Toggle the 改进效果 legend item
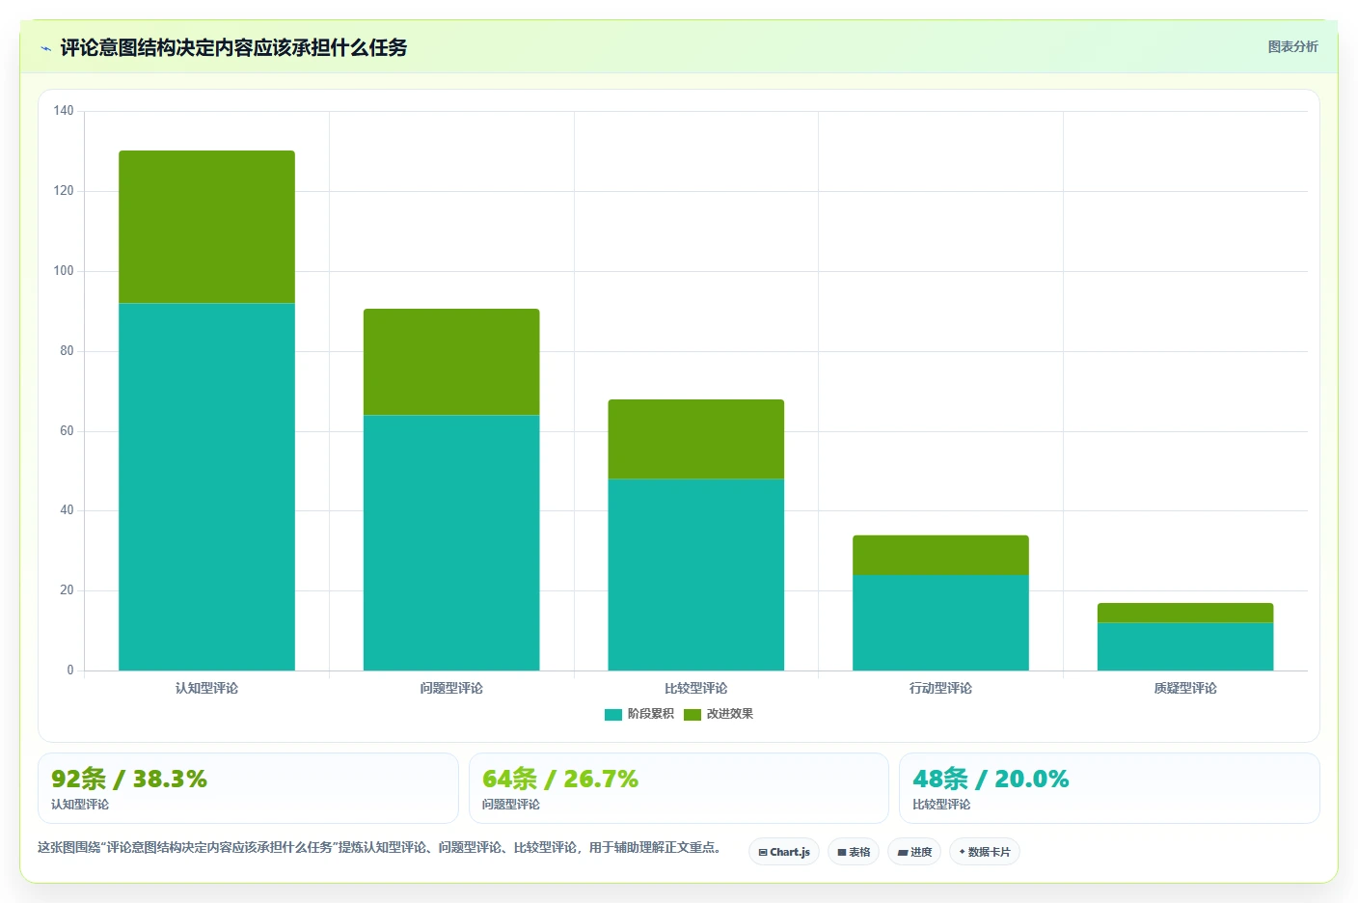The height and width of the screenshot is (903, 1358). [x=719, y=714]
